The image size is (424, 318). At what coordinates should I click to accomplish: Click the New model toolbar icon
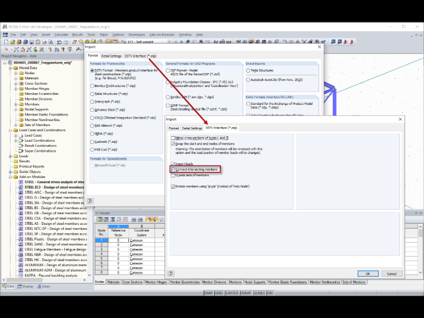tap(6, 42)
